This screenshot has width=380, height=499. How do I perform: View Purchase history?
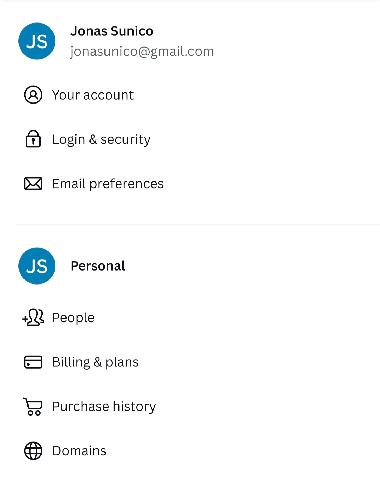click(104, 406)
